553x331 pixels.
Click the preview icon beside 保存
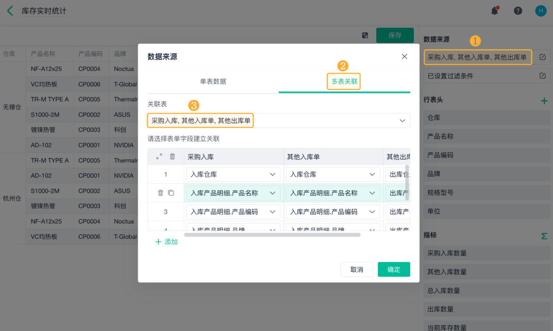pyautogui.click(x=365, y=35)
